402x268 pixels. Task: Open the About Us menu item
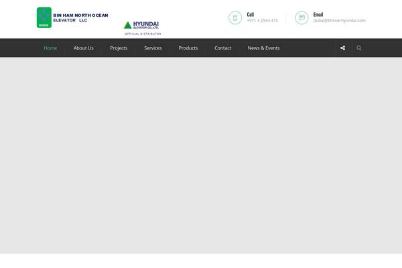pyautogui.click(x=84, y=48)
